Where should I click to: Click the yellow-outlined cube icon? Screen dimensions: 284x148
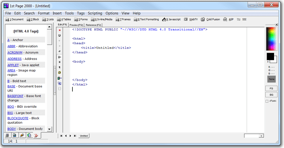[60, 73]
